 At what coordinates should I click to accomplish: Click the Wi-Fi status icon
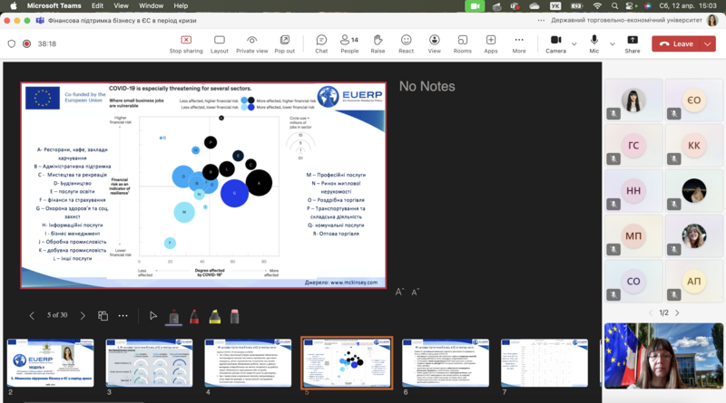point(597,6)
